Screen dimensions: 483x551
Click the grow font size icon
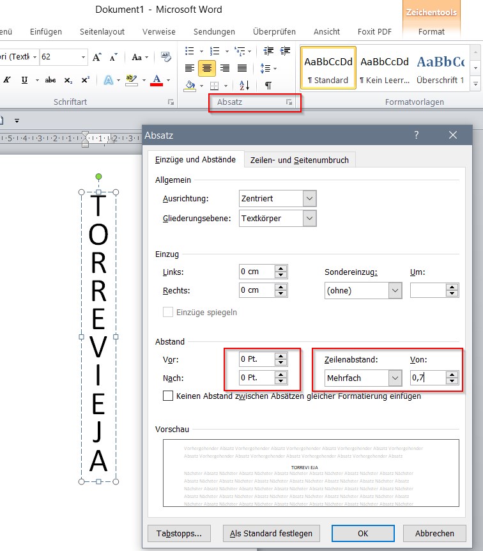(97, 57)
